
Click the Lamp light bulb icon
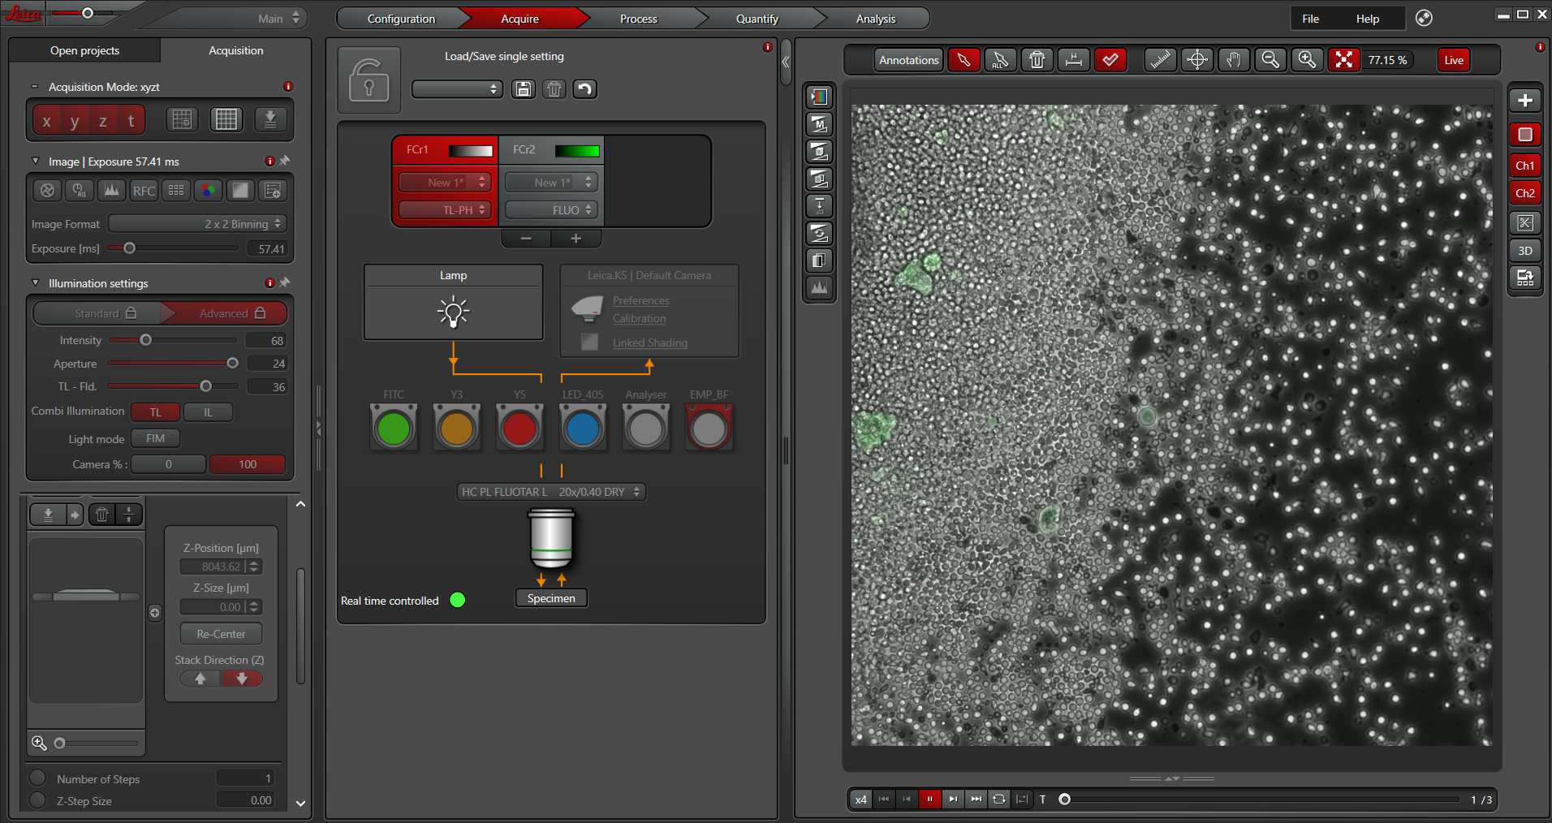[453, 312]
